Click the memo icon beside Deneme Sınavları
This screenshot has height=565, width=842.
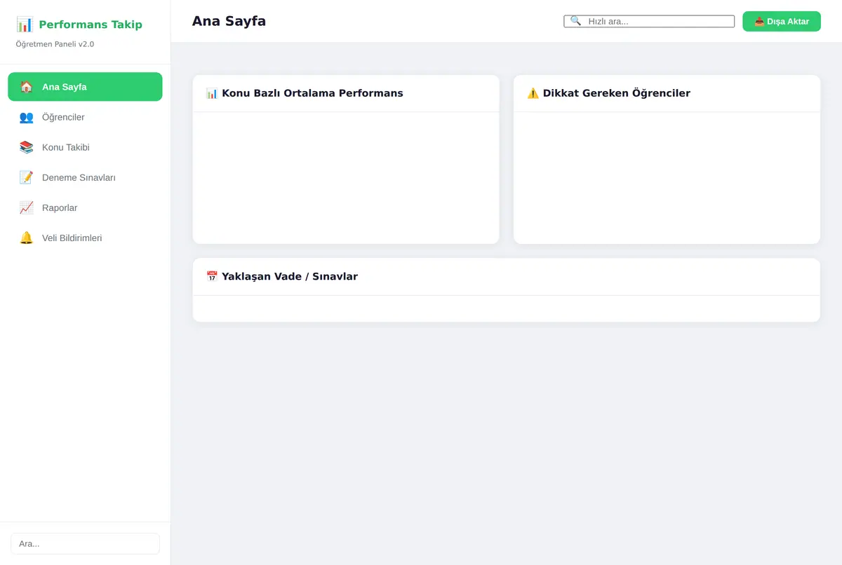(27, 177)
